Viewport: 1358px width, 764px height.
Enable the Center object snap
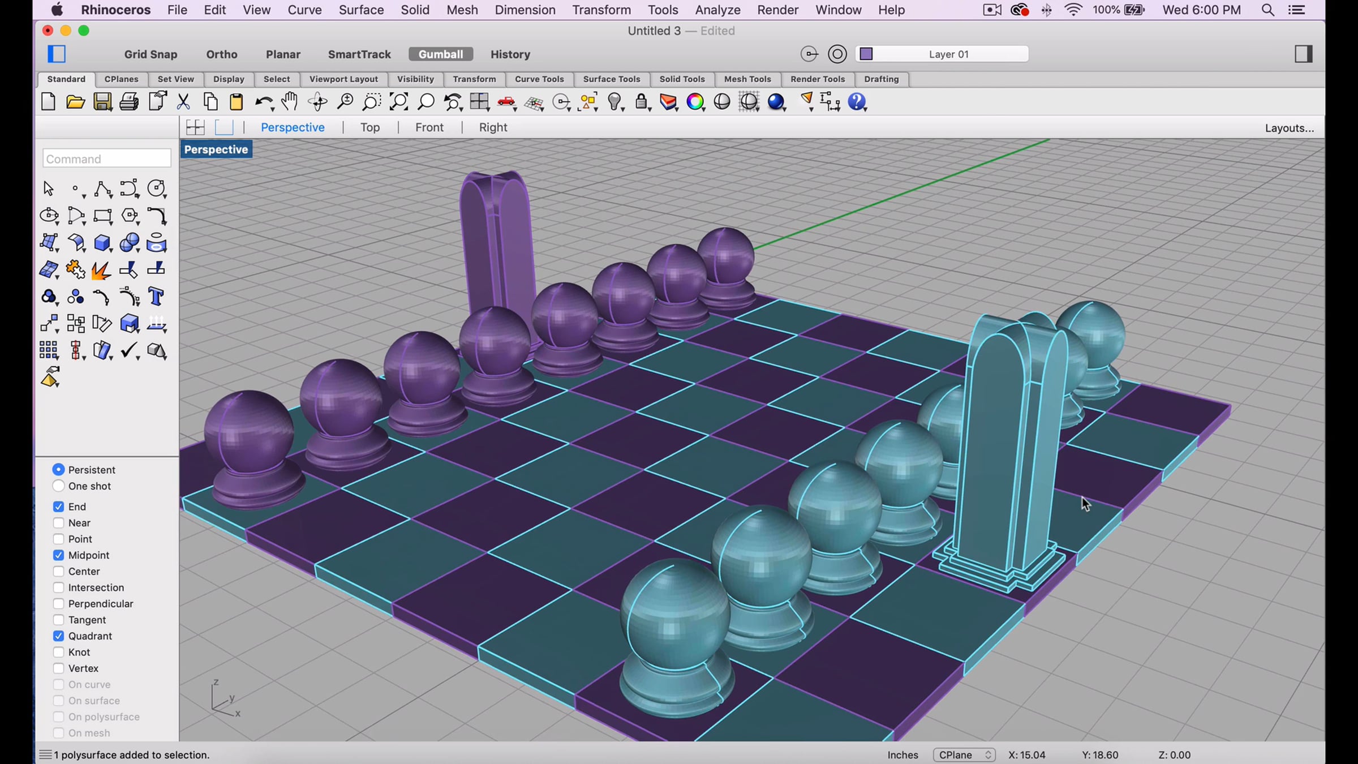(58, 572)
